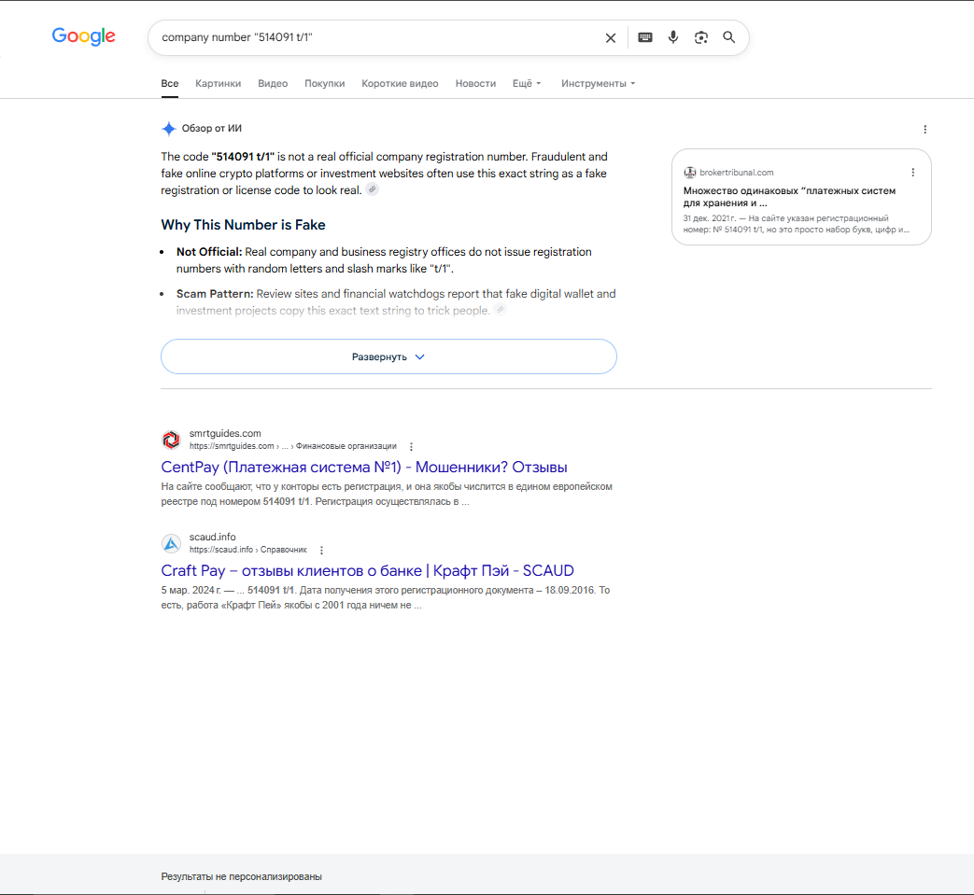
Task: Click the scaud.info favicon
Action: coord(172,543)
